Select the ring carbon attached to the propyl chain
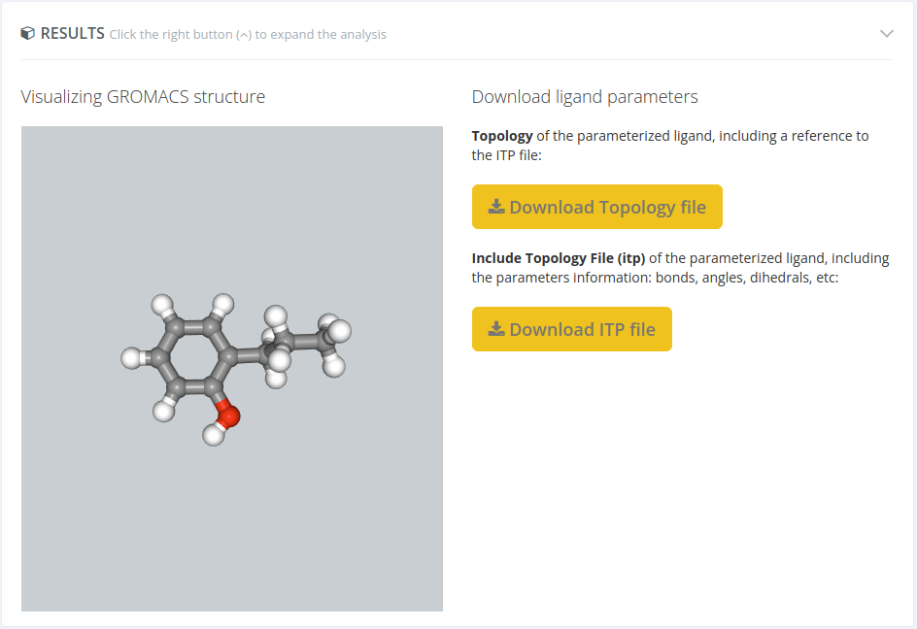 tap(227, 355)
